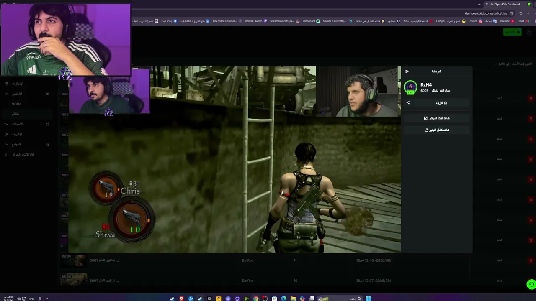Reload the page with the refresh icon
This screenshot has height=301, width=536.
(521, 13)
